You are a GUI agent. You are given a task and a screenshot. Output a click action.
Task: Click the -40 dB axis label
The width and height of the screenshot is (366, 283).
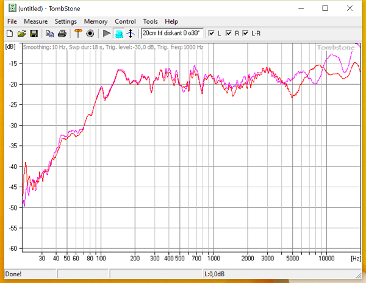click(13, 167)
